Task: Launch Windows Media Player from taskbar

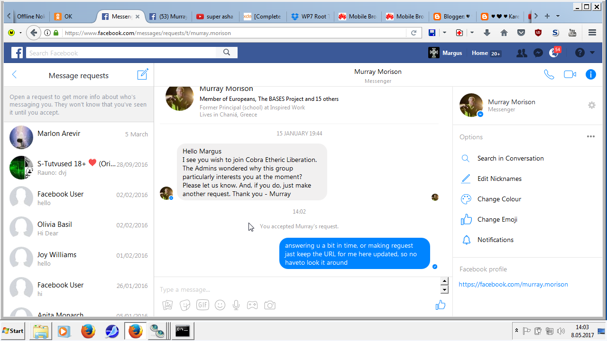Action: pyautogui.click(x=64, y=331)
